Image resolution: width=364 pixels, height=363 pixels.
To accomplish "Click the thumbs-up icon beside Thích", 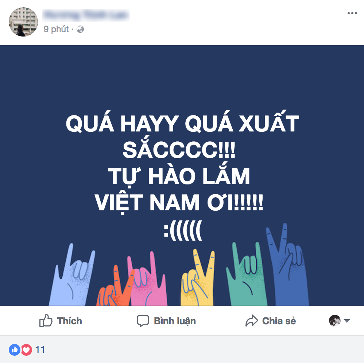I will point(46,321).
